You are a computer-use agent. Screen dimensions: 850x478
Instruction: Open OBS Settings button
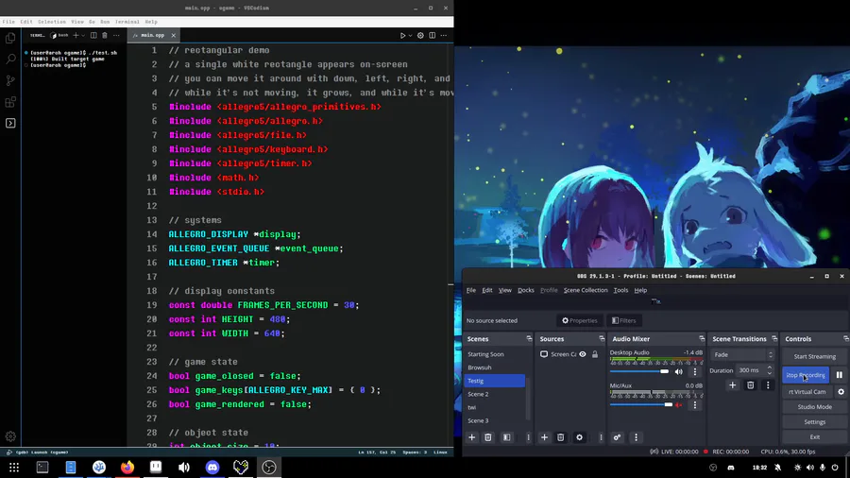[814, 421]
